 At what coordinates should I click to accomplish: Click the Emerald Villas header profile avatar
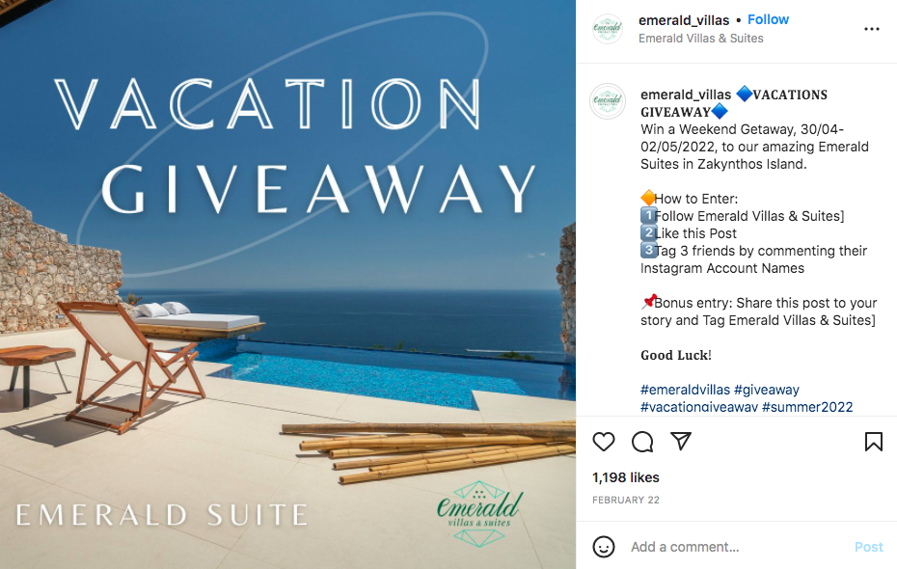(608, 29)
